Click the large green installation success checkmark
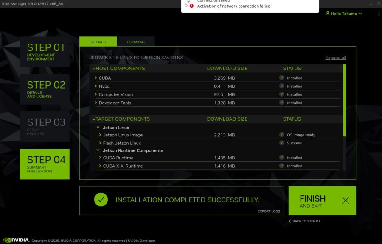382x244 pixels. pyautogui.click(x=101, y=200)
